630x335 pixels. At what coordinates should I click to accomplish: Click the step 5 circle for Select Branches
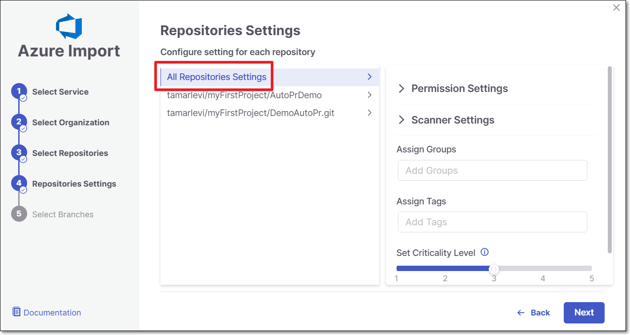pos(19,214)
